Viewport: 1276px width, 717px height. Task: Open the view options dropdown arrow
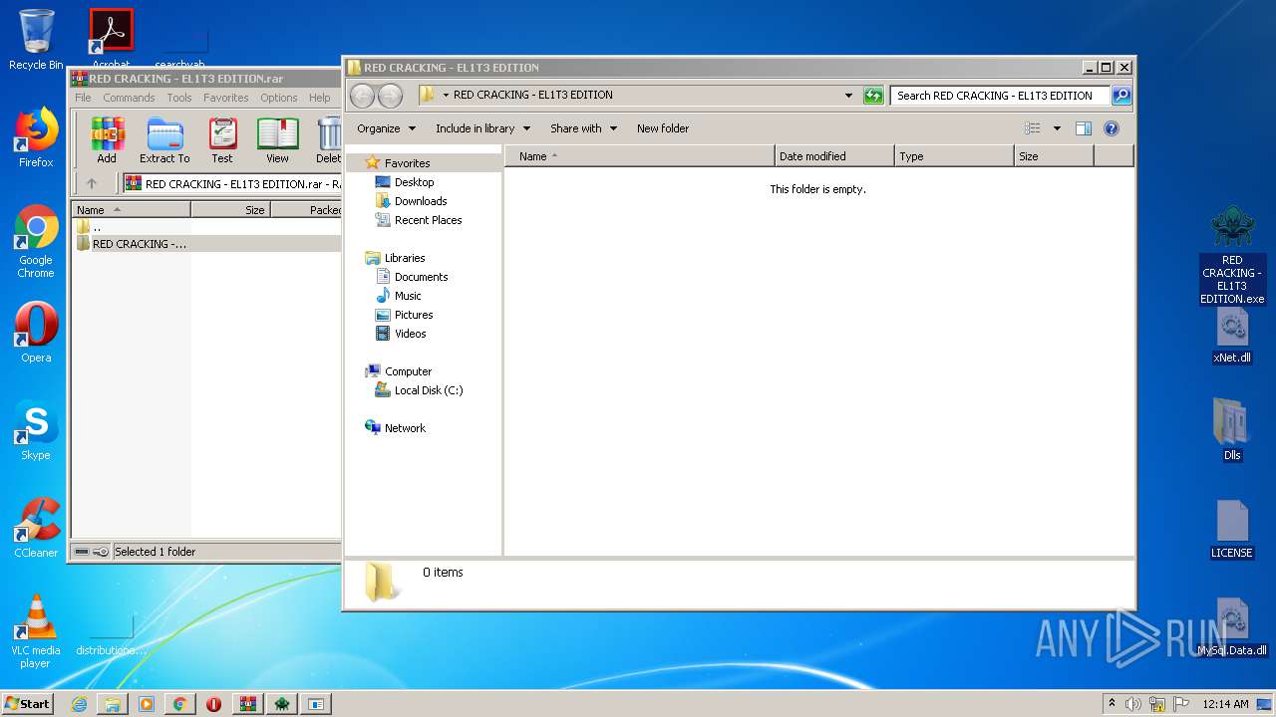coord(1057,127)
